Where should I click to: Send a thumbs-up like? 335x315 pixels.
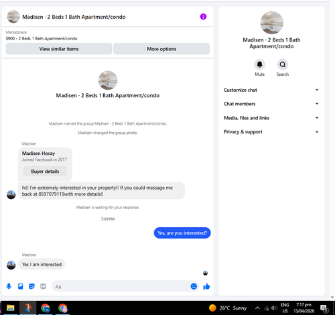tap(206, 286)
